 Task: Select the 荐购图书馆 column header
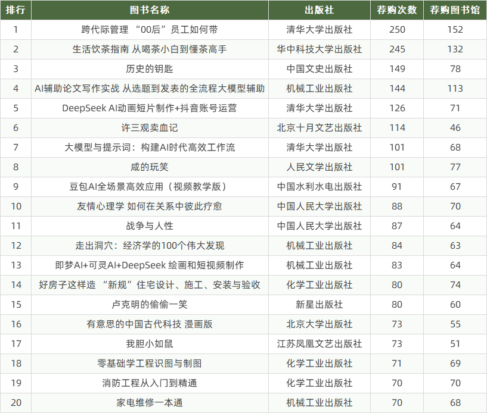[455, 10]
